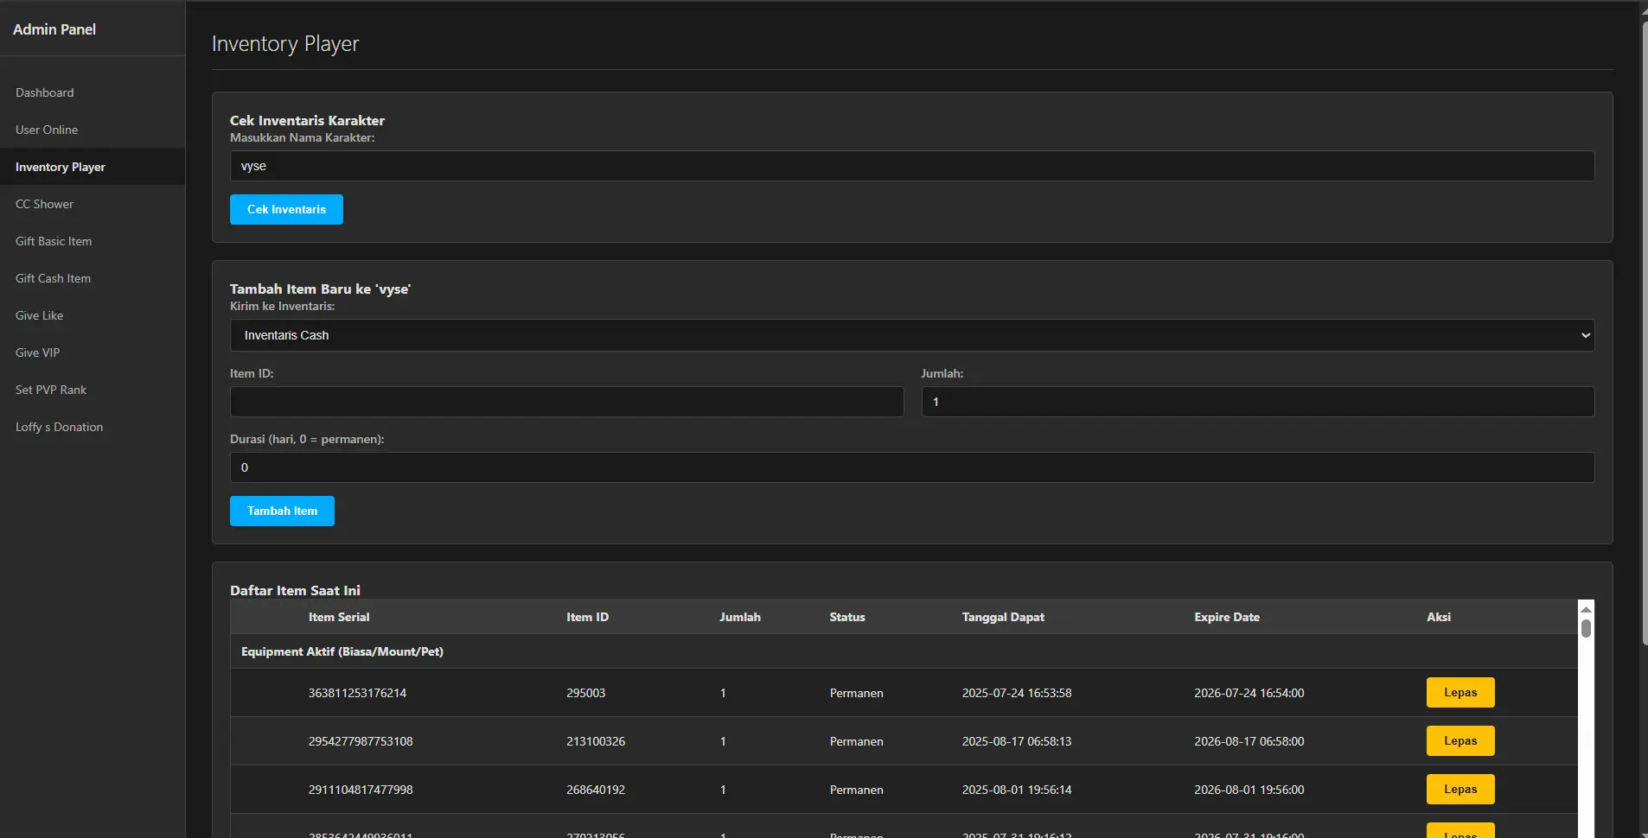The height and width of the screenshot is (838, 1648).
Task: Go to Give VIP section
Action: (x=93, y=352)
